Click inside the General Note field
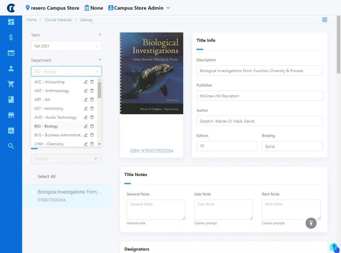The width and height of the screenshot is (341, 253). 156,209
